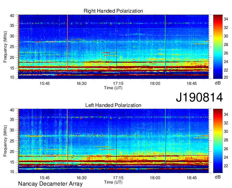Click the 40 MHz tick on Right Handed plot

[12, 16]
